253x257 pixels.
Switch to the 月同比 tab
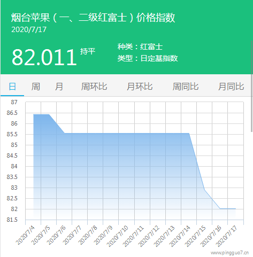click(231, 87)
